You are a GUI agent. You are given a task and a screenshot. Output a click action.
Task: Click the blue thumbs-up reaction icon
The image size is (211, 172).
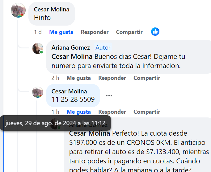point(155,32)
